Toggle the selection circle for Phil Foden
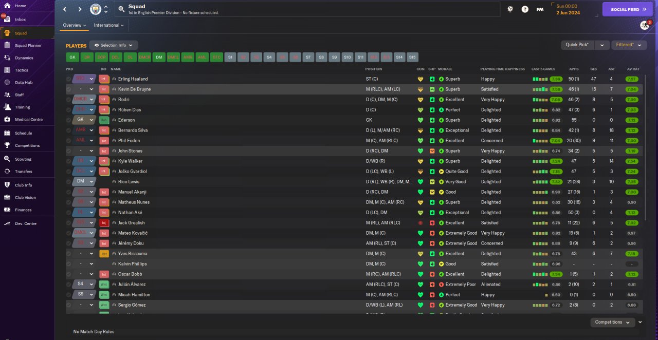 coord(69,141)
